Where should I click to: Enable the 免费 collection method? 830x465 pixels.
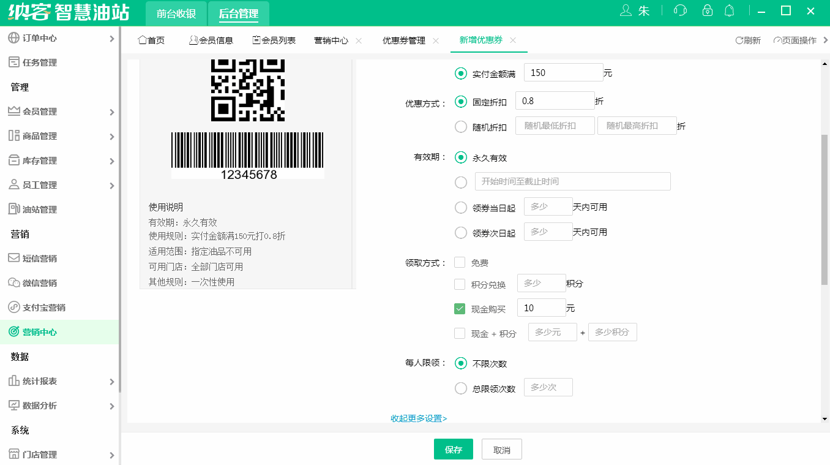pos(460,262)
